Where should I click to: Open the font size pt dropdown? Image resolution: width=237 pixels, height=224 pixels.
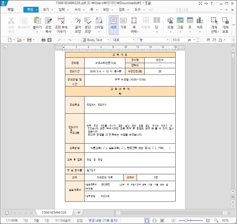(x=194, y=40)
